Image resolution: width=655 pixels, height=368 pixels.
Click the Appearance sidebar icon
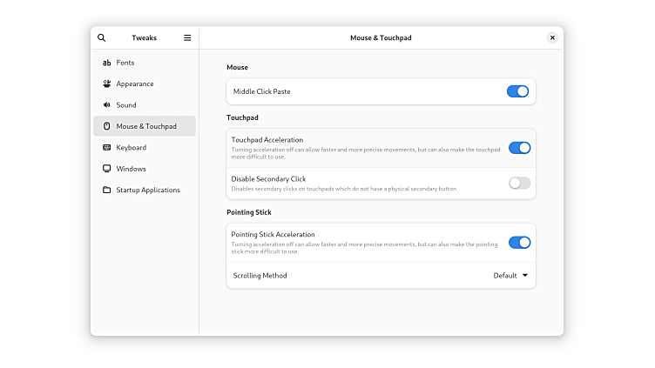tap(106, 84)
